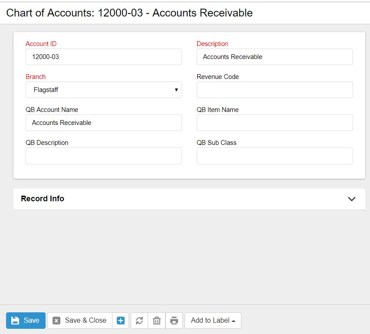Click the red Branch field label

click(36, 77)
